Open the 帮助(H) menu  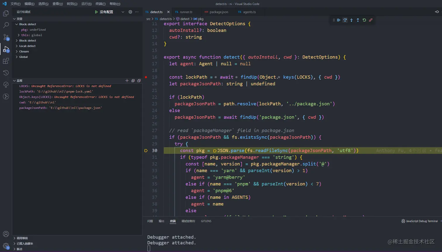pos(115,4)
